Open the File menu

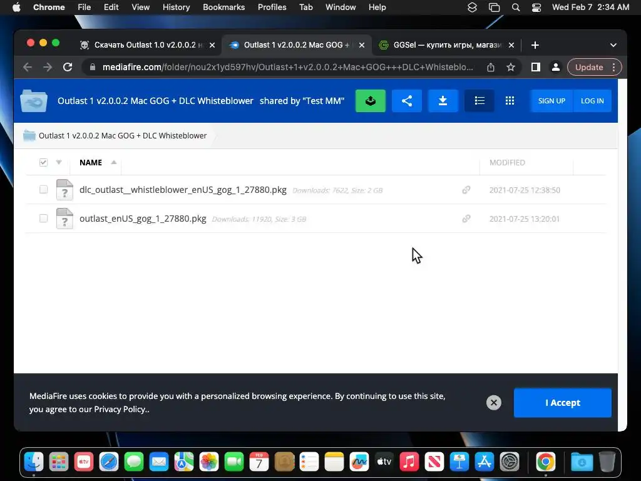pos(85,8)
